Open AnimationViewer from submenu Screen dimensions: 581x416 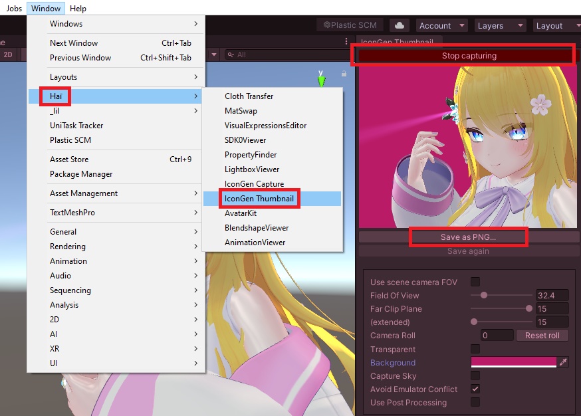click(x=273, y=243)
